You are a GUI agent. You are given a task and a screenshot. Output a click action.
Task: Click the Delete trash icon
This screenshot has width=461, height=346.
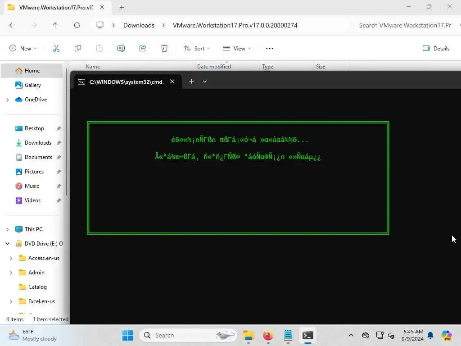[164, 49]
